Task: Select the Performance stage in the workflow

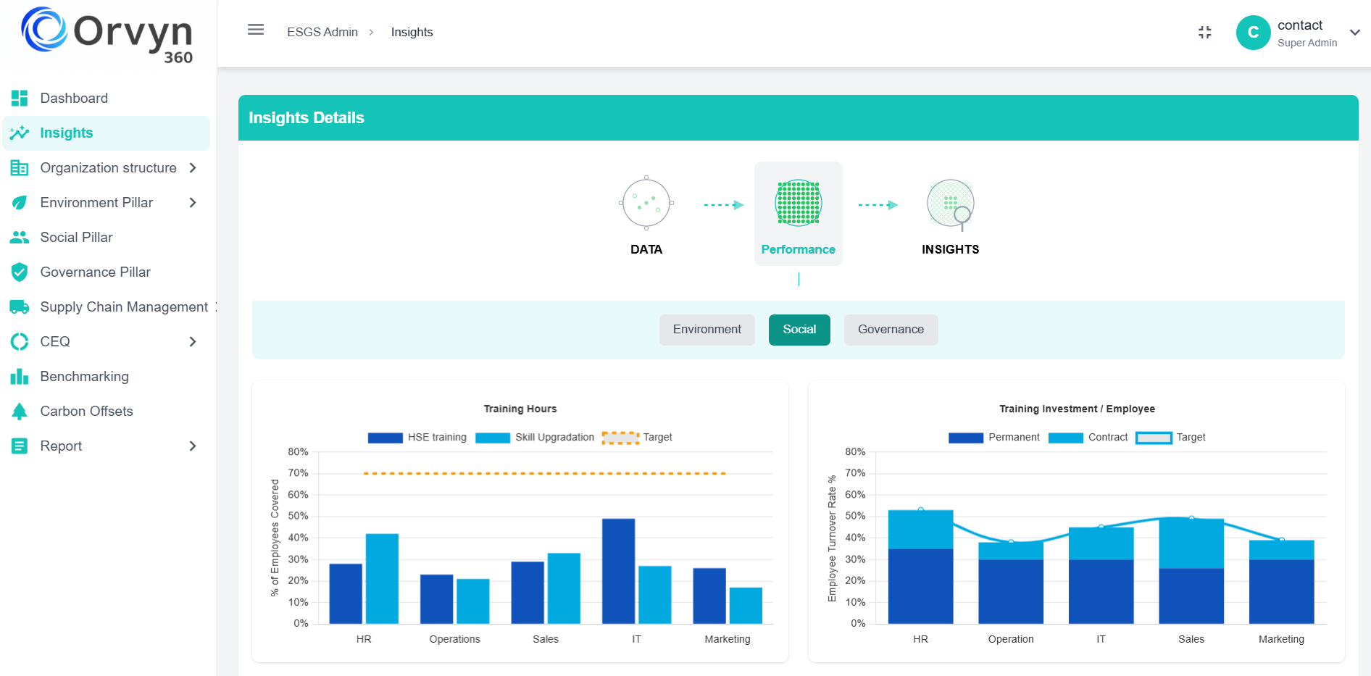Action: click(798, 214)
